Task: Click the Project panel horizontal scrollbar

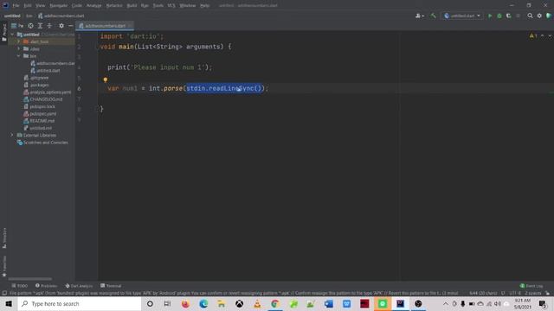Action: tap(30, 279)
